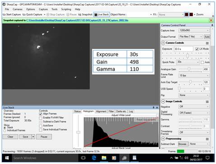
Task: Open the Quick Picks exposure dropdown
Action: [188, 62]
